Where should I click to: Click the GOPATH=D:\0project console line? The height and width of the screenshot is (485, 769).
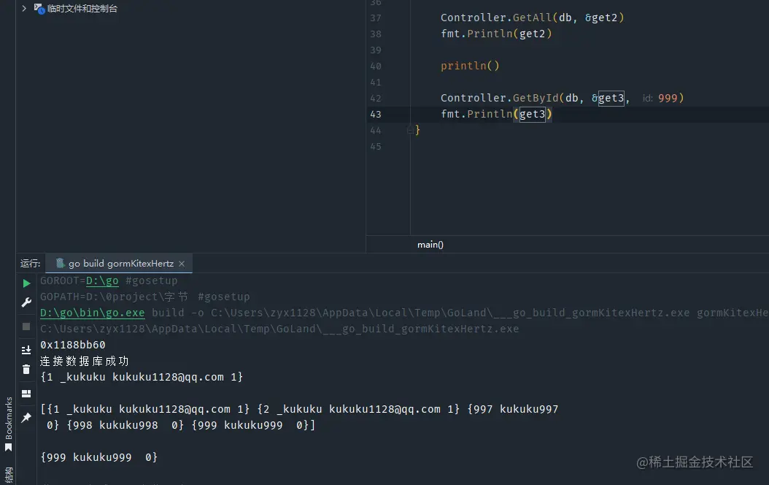click(144, 297)
